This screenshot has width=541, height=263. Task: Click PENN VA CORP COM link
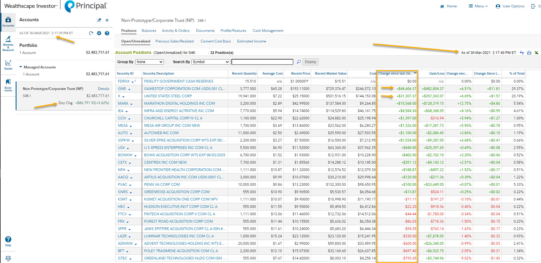point(162,185)
